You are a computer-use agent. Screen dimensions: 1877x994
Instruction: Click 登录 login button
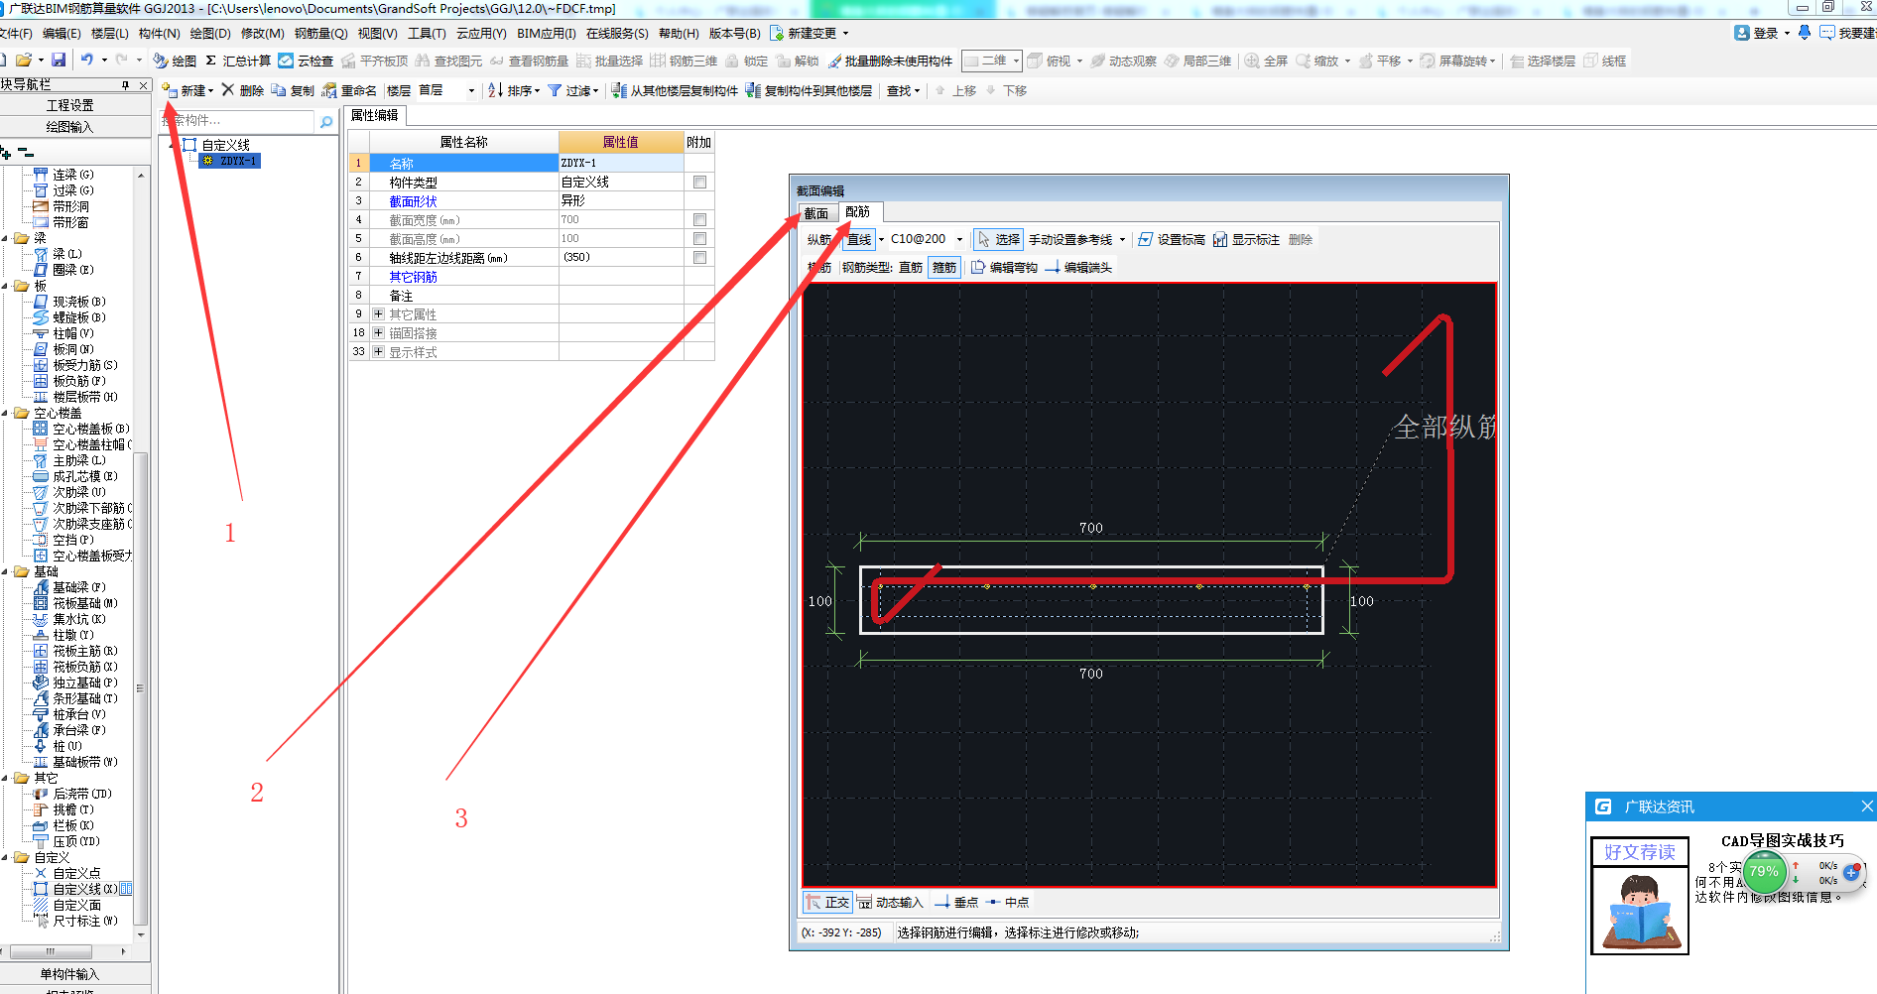click(x=1758, y=33)
